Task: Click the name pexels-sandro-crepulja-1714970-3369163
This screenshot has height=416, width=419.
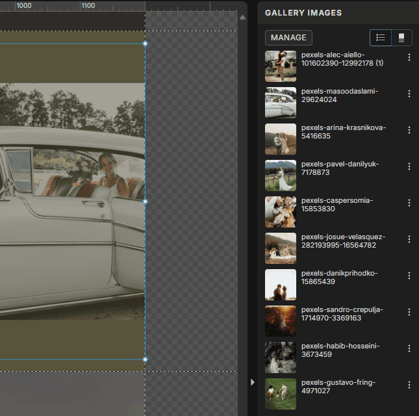Action: (x=342, y=313)
